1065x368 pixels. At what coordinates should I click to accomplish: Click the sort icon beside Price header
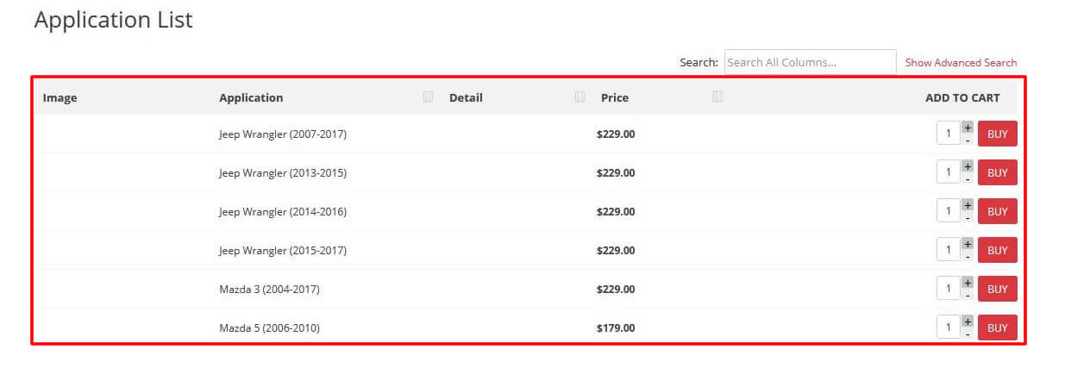717,97
